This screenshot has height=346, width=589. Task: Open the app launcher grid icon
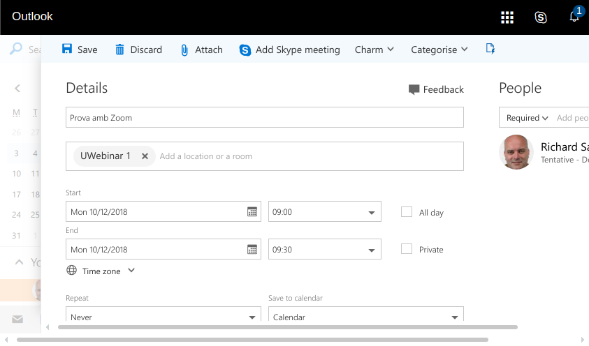tap(507, 17)
